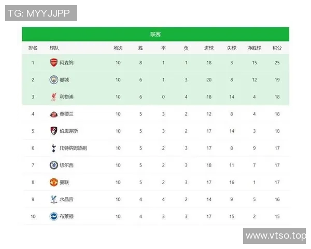Select the 联赛 green header tab

(155, 34)
